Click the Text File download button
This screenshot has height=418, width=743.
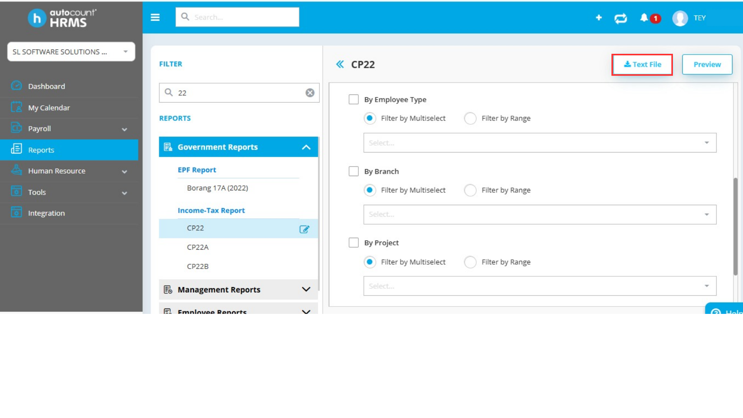(642, 65)
